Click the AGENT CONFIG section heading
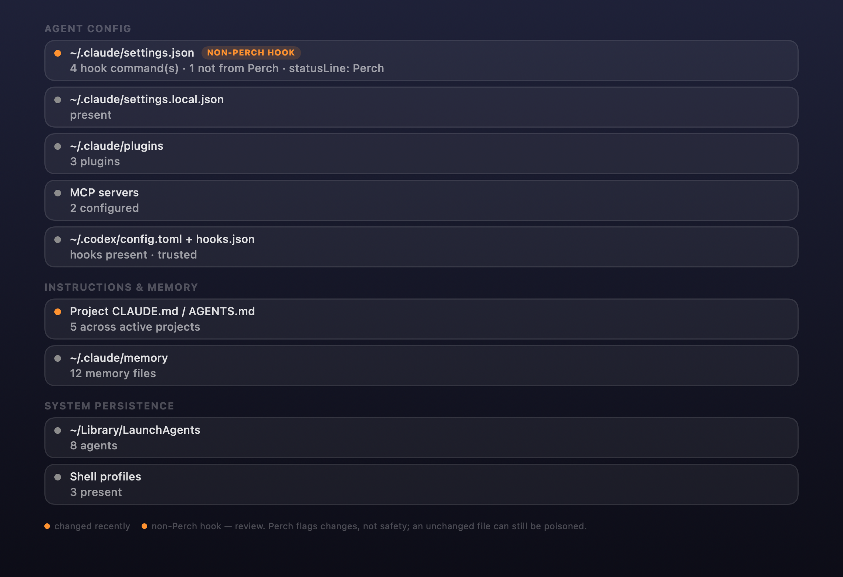 88,29
